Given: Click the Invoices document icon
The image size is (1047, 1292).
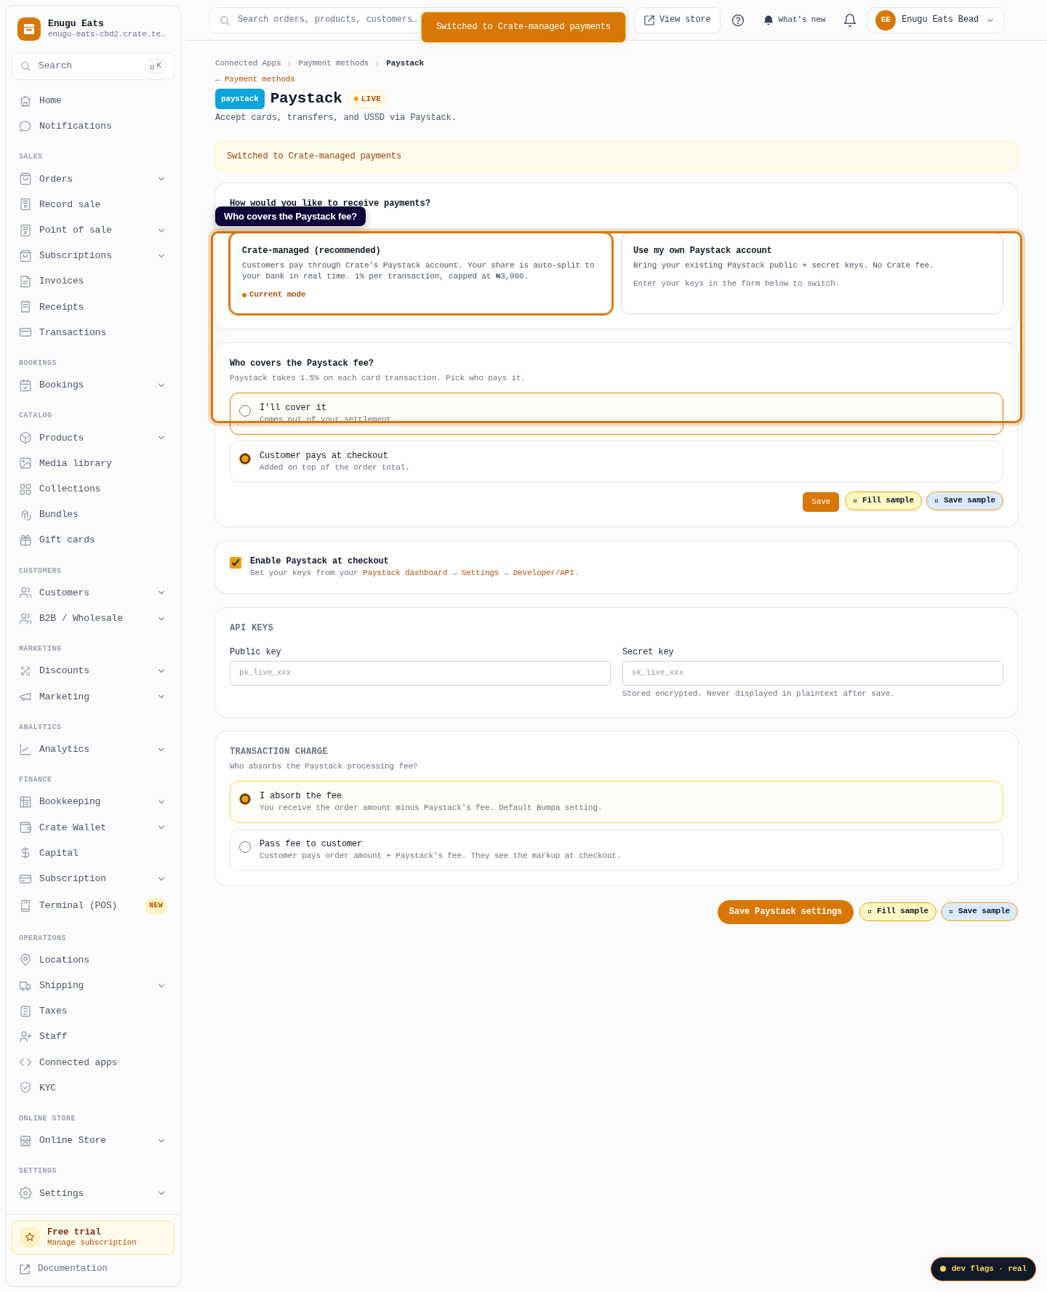Looking at the screenshot, I should [x=25, y=281].
